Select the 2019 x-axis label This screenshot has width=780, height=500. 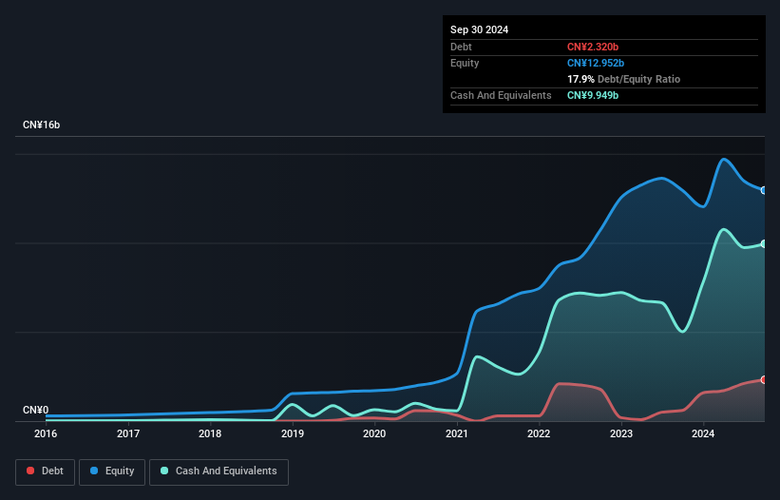293,433
